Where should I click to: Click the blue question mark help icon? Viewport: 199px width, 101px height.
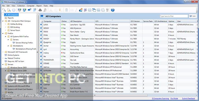(113, 10)
